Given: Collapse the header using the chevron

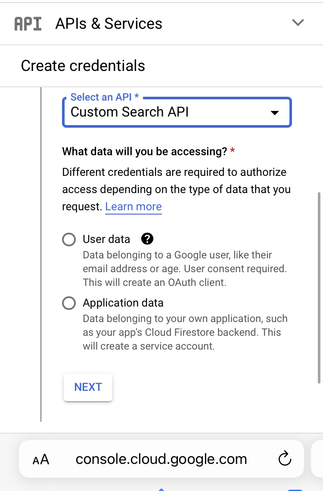Looking at the screenshot, I should 298,23.
